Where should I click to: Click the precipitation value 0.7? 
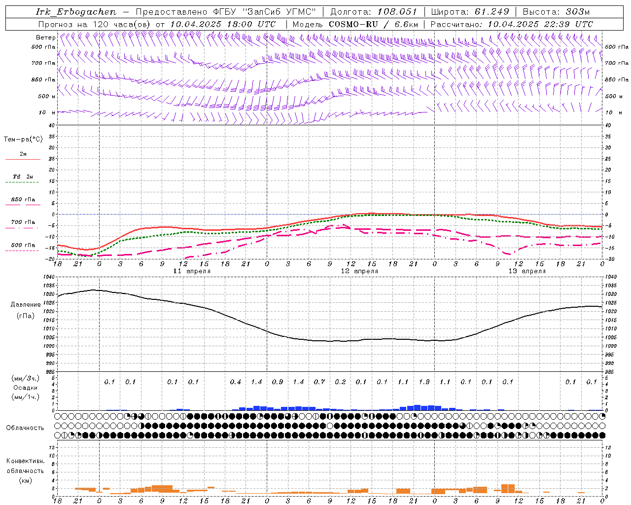[x=319, y=382]
